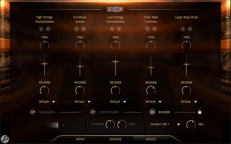Solo the Evil Brass Sustain channel

tap(77, 29)
